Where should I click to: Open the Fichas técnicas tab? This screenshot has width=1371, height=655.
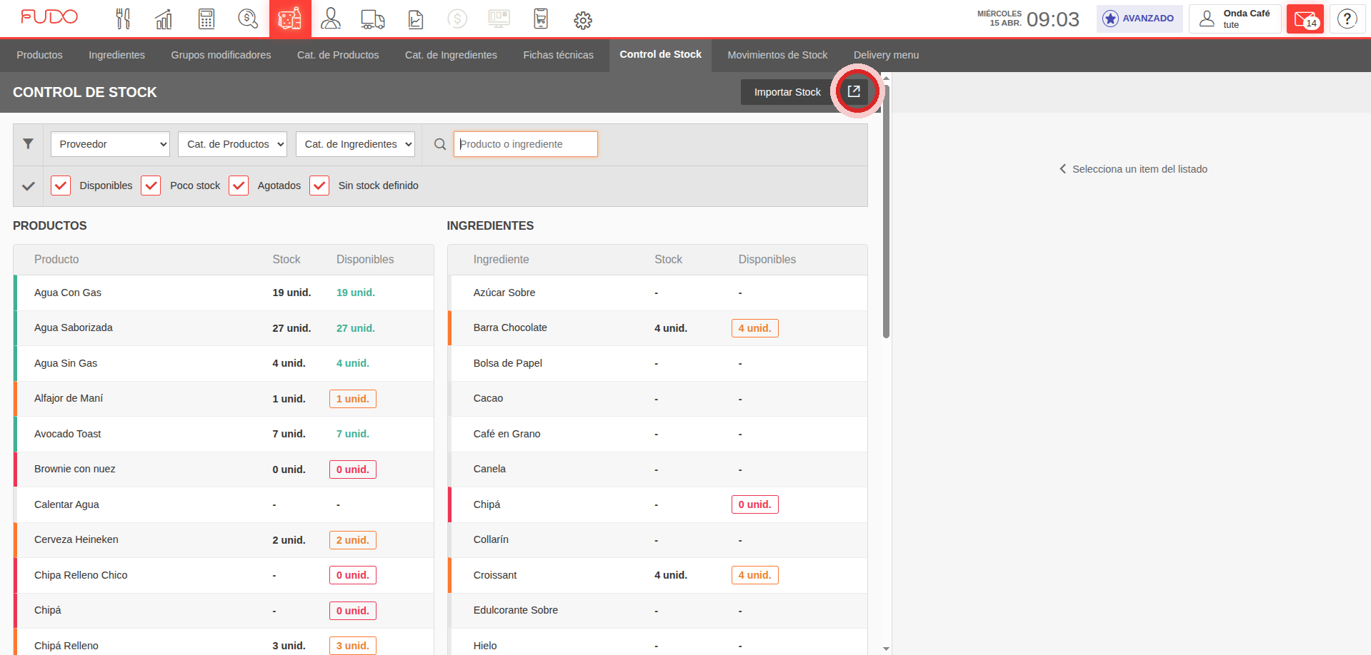pos(558,55)
